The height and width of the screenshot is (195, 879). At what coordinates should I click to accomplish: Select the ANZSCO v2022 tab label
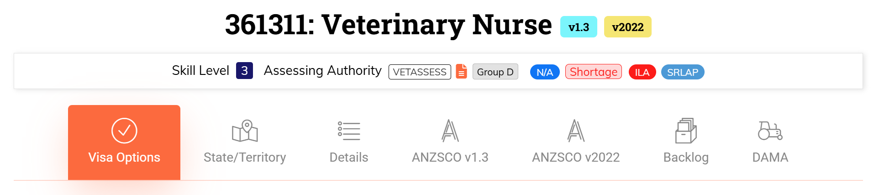click(x=576, y=157)
